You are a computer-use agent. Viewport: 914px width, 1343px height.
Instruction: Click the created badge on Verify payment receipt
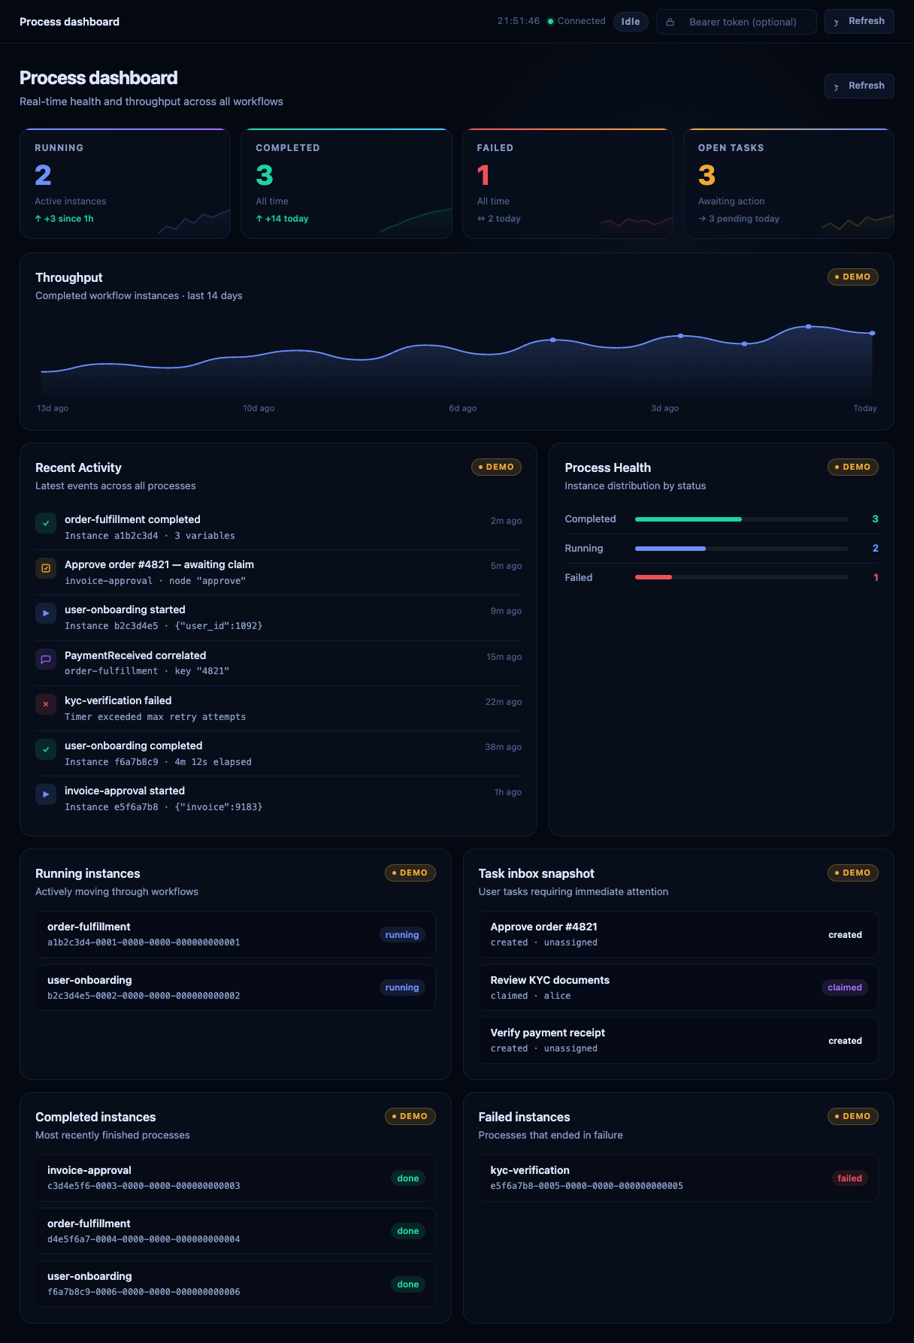pyautogui.click(x=845, y=1041)
